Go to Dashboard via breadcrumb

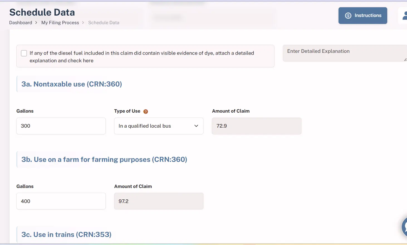coord(21,23)
